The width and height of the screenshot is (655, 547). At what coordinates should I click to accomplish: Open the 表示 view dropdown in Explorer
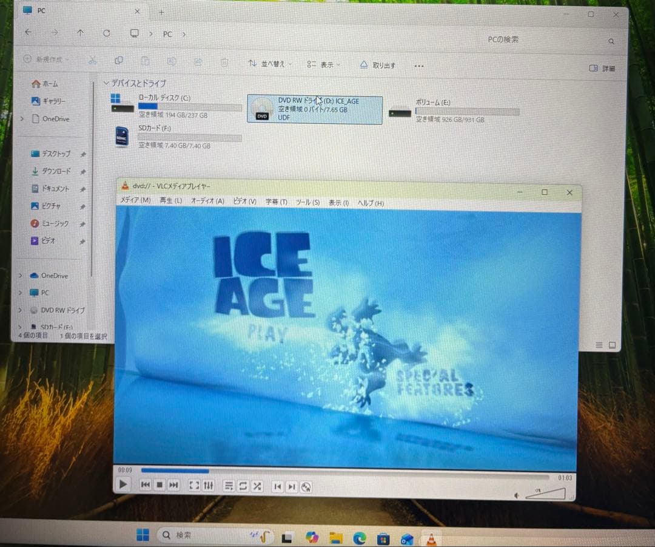(x=324, y=64)
